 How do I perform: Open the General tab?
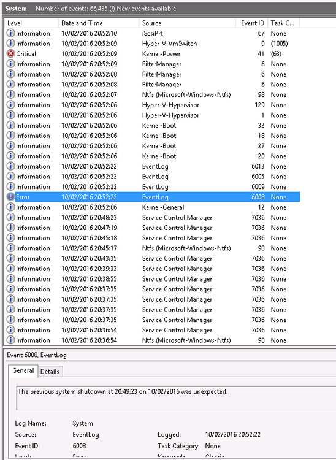[x=23, y=370]
